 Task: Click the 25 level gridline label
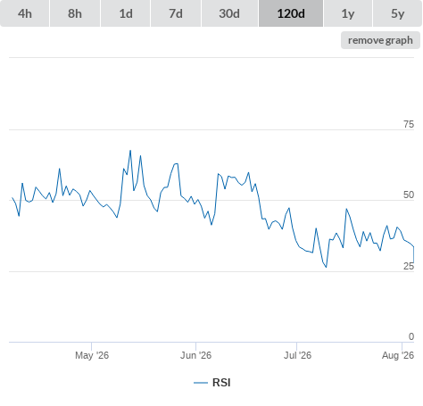(x=409, y=266)
